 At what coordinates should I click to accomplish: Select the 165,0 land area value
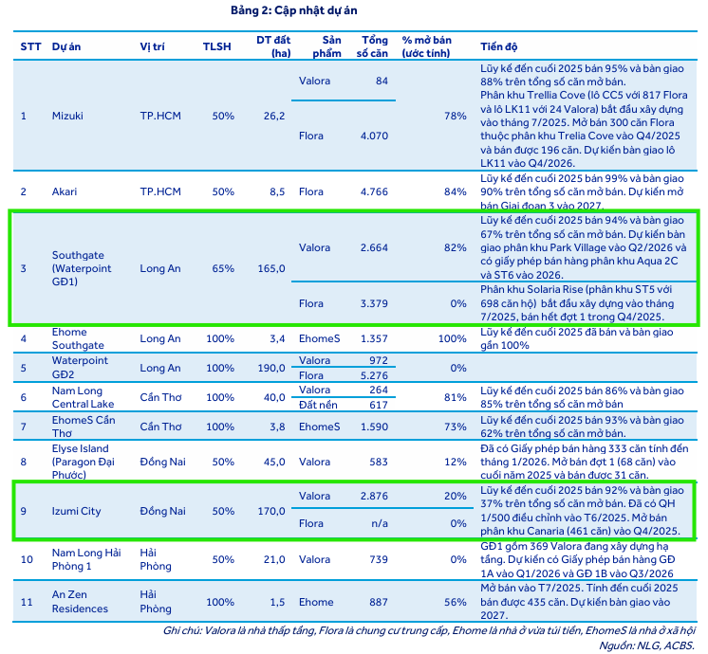click(271, 268)
